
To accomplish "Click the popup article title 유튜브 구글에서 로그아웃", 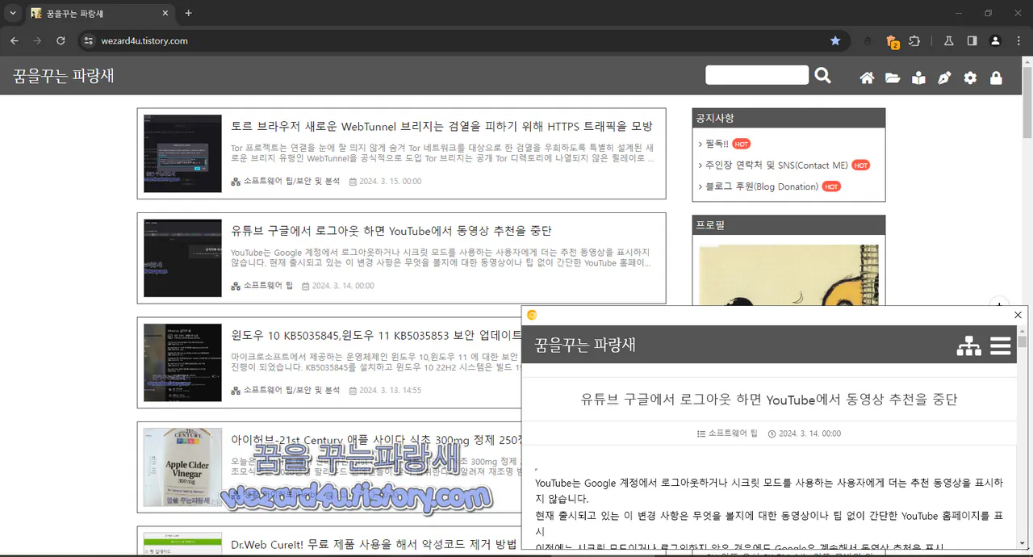I will (x=769, y=400).
